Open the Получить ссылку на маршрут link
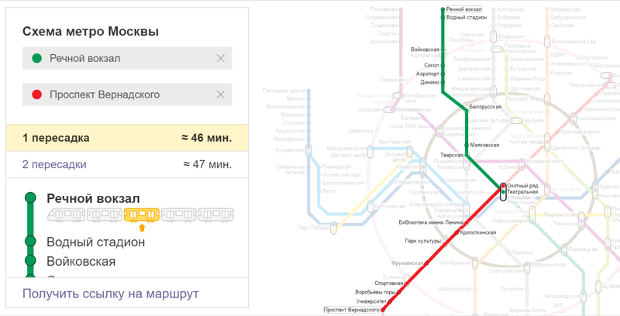This screenshot has height=316, width=620. 110,294
